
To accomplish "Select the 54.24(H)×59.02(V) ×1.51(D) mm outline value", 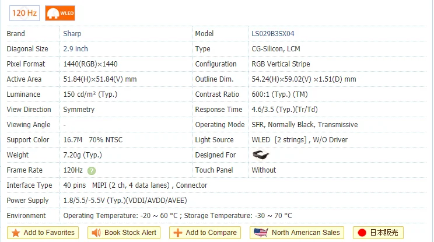I will pyautogui.click(x=304, y=79).
